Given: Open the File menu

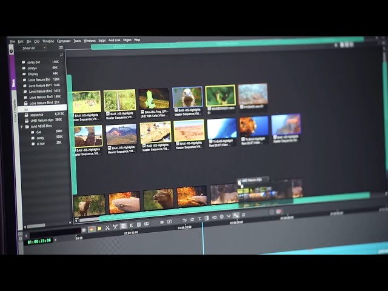Looking at the screenshot, I should (x=12, y=42).
